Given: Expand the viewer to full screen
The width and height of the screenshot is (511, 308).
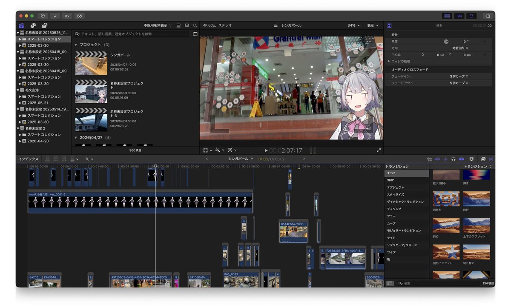Looking at the screenshot, I should (x=379, y=150).
